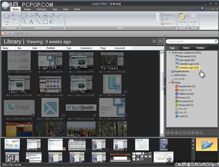Click the Copy All clipboard button

7,19
